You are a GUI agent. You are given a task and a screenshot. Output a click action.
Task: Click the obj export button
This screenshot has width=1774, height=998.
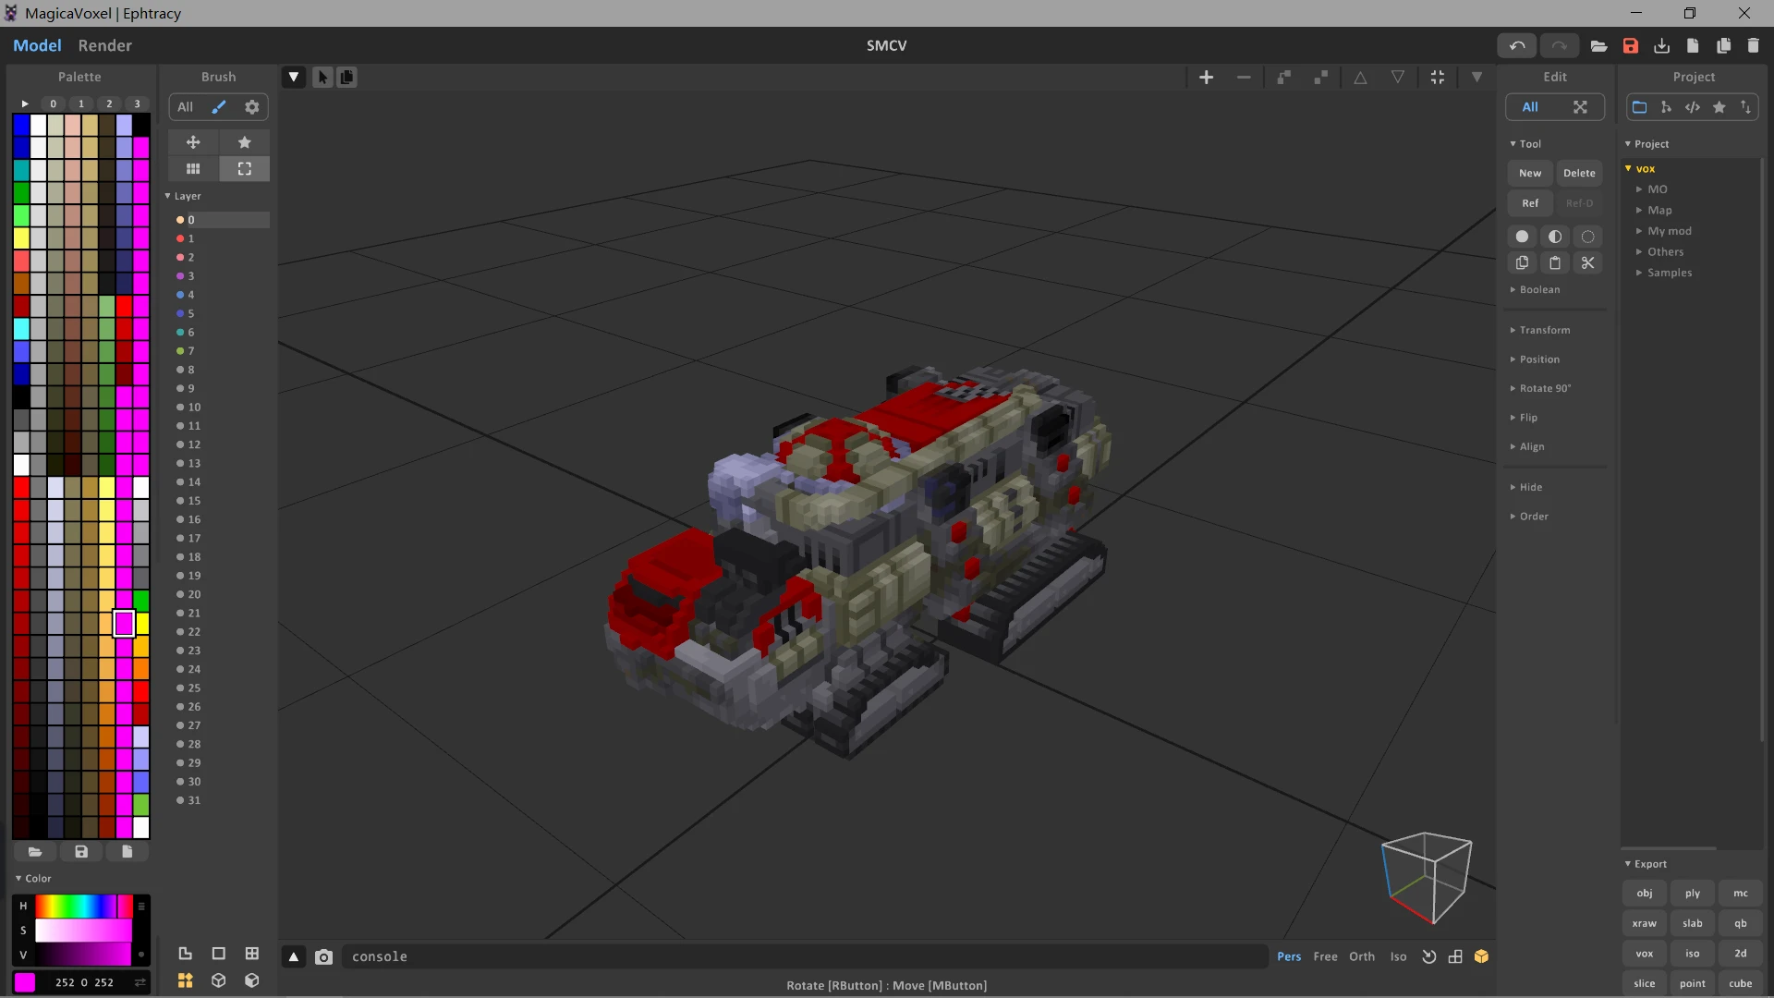coord(1644,894)
